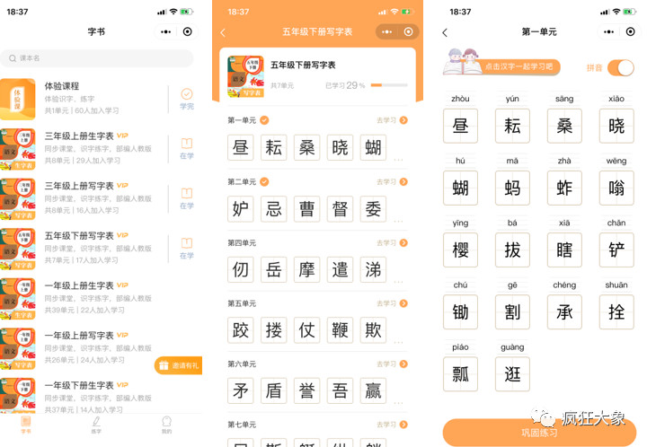
Task: Click the 邀请有礼 gift button
Action: point(179,365)
